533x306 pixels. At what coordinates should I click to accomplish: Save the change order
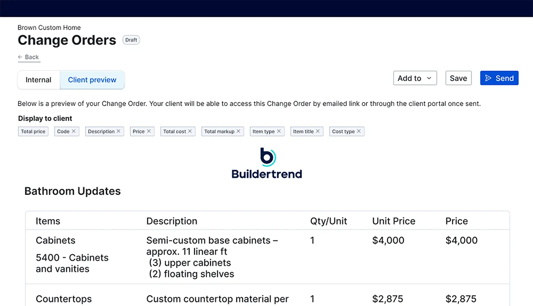(x=458, y=78)
